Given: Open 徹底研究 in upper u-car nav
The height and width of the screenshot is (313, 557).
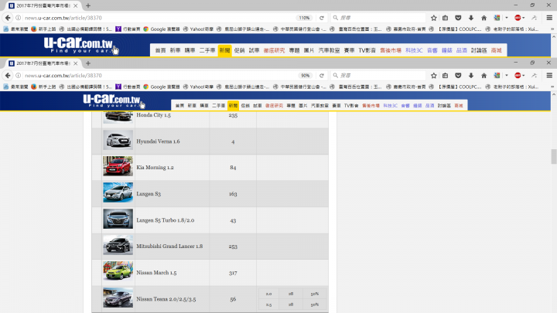Looking at the screenshot, I should pyautogui.click(x=274, y=50).
